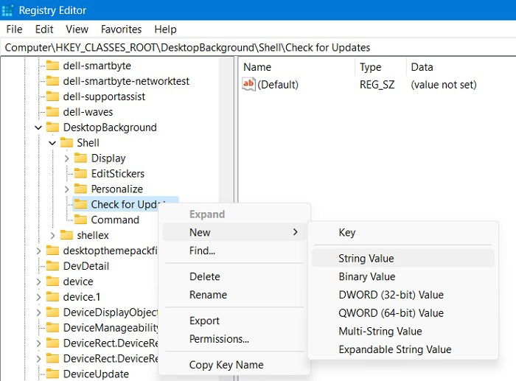Viewport: 516px width, 381px height.
Task: Click the Shell folder icon
Action: click(x=66, y=143)
